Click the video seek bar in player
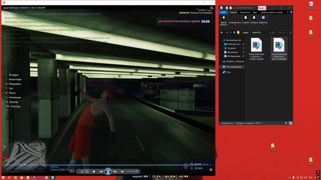 point(108,165)
